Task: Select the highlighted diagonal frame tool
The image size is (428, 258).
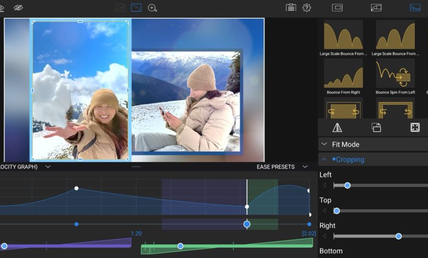Action: point(136,8)
